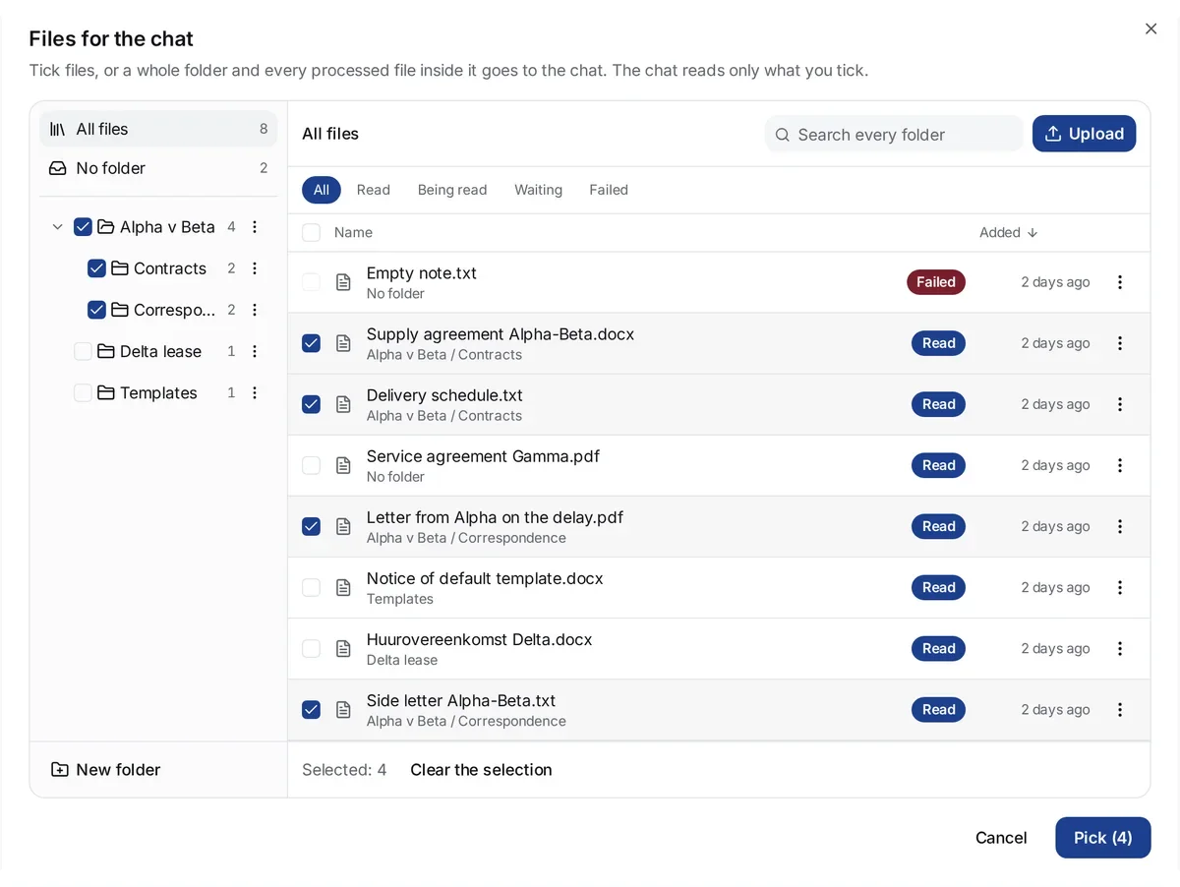Open options menu for Side letter Alpha-Beta.txt
This screenshot has height=887, width=1180.
1119,709
